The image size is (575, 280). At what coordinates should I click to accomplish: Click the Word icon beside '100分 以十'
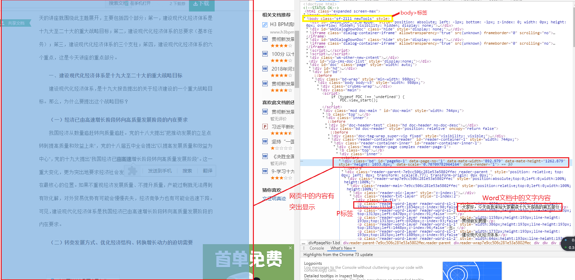(x=265, y=54)
